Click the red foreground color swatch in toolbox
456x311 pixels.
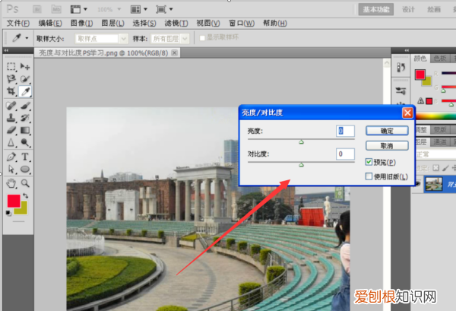pyautogui.click(x=14, y=201)
